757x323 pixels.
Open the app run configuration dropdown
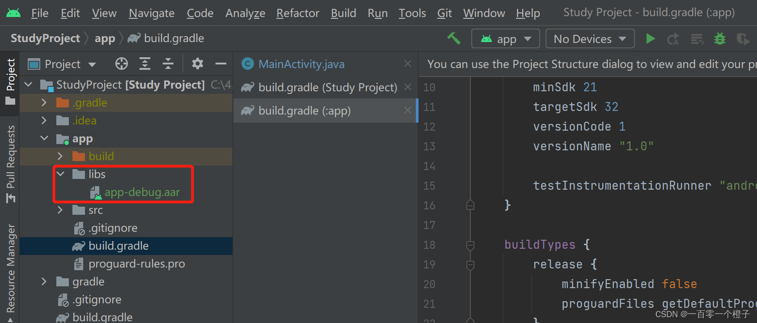click(x=506, y=39)
